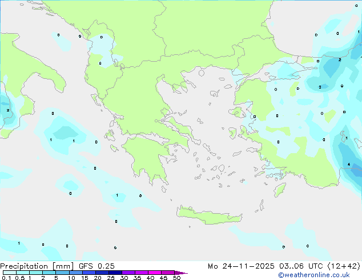Viewport: 362px width, 280px height.
Task: Click the 'GFS 0.25' model label
Action: (x=96, y=266)
